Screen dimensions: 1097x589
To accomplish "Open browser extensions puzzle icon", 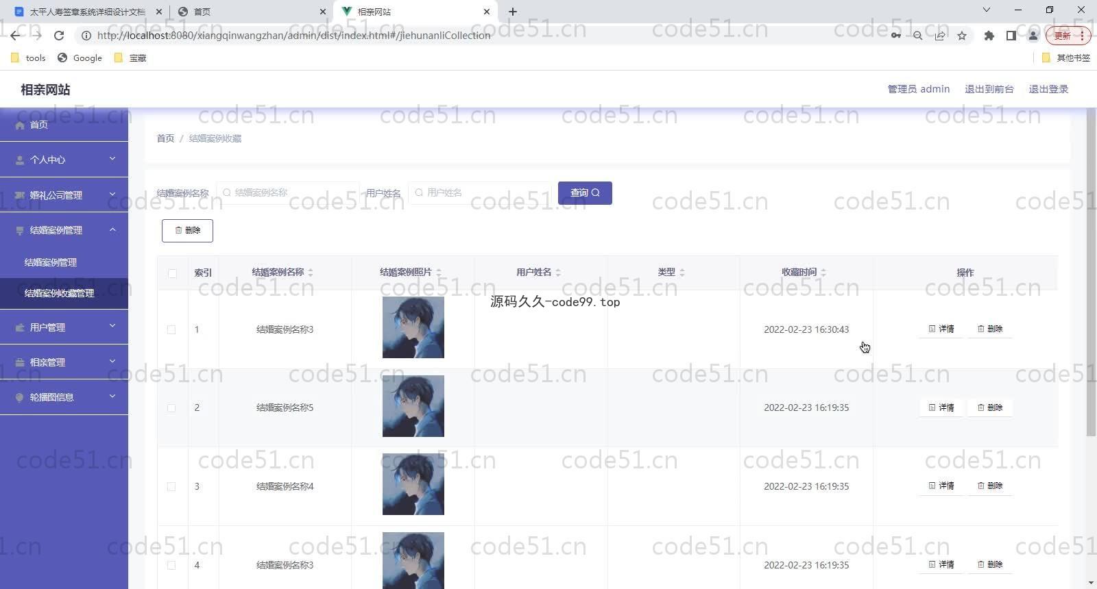I will [989, 36].
